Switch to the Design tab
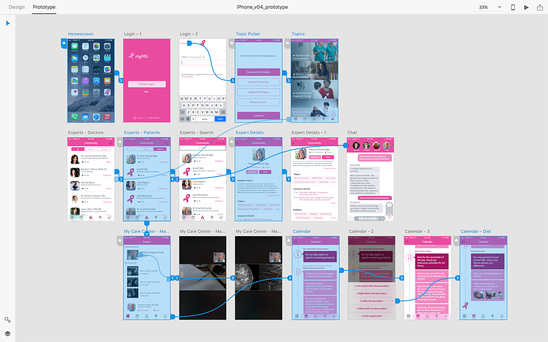The image size is (548, 342). click(16, 7)
